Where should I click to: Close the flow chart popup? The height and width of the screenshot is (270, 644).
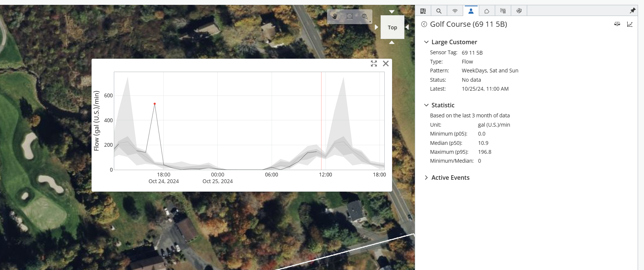pyautogui.click(x=386, y=64)
